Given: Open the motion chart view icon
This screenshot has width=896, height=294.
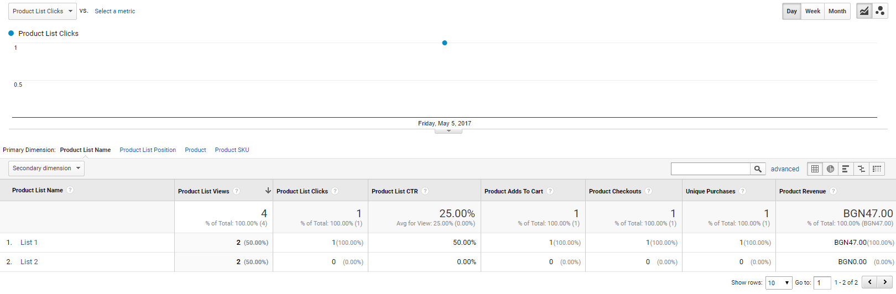Looking at the screenshot, I should [880, 11].
